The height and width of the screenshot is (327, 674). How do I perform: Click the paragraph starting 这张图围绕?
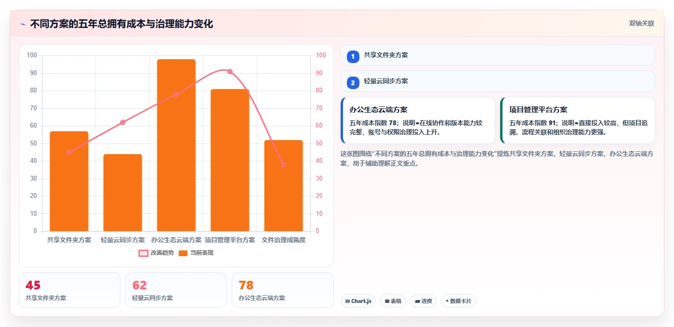click(497, 158)
